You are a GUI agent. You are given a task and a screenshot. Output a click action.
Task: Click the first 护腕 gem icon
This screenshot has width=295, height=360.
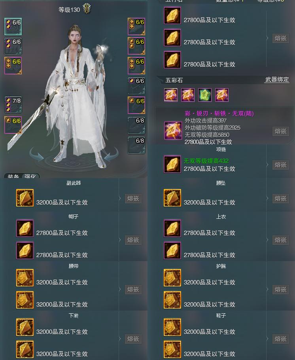click(x=172, y=278)
